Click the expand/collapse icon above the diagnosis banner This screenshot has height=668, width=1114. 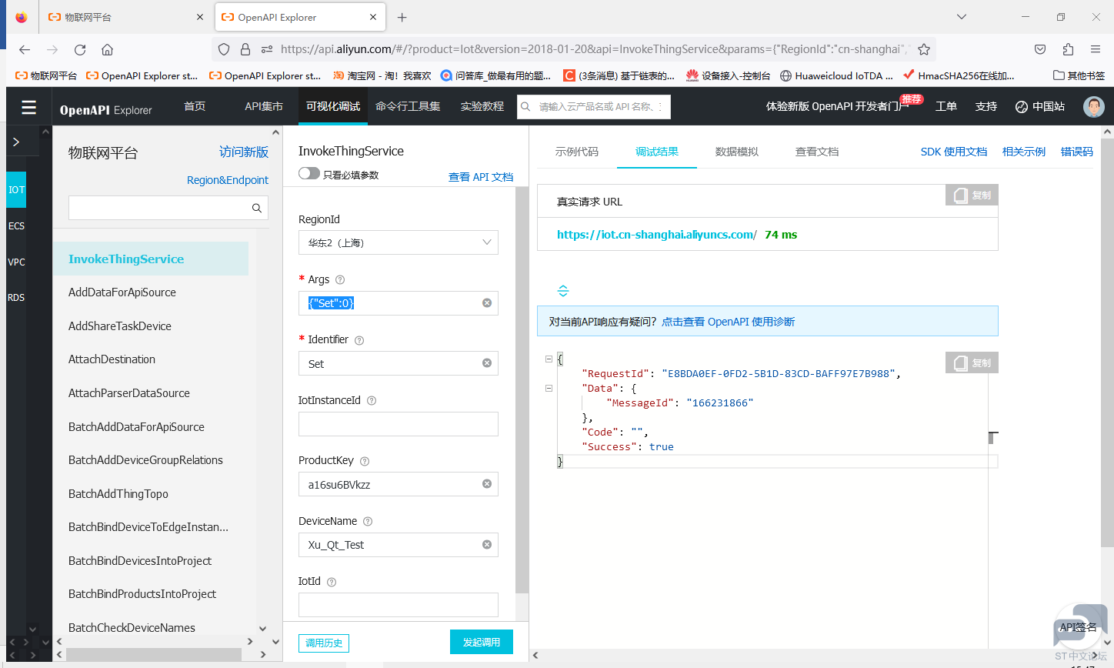click(563, 291)
